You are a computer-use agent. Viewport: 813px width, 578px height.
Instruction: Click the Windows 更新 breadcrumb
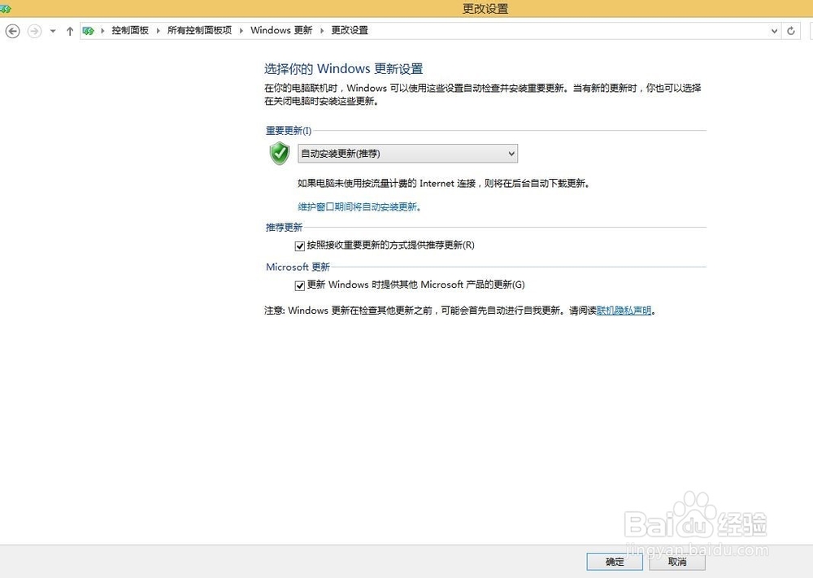click(x=281, y=31)
